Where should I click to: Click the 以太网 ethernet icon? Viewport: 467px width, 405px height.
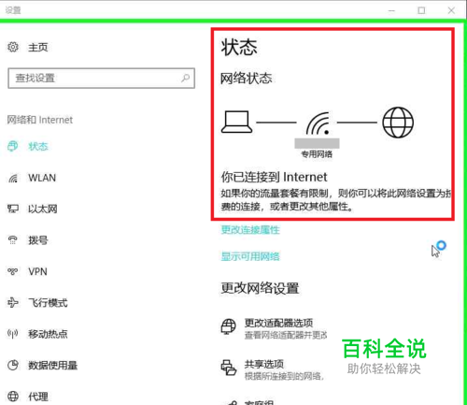pyautogui.click(x=13, y=209)
